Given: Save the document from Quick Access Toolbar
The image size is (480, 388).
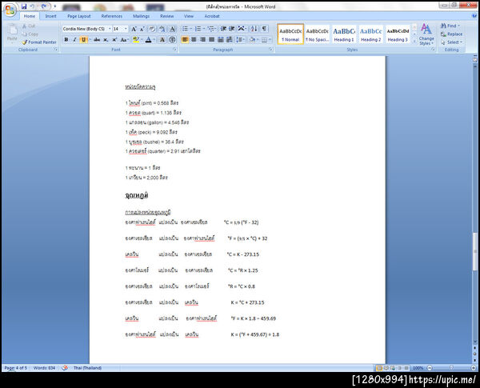Looking at the screenshot, I should pyautogui.click(x=24, y=6).
